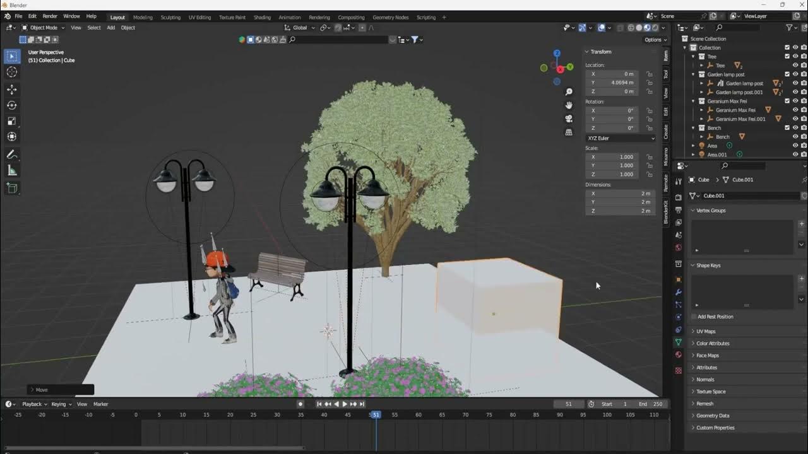
Task: Activate the Scale tool
Action: point(11,121)
